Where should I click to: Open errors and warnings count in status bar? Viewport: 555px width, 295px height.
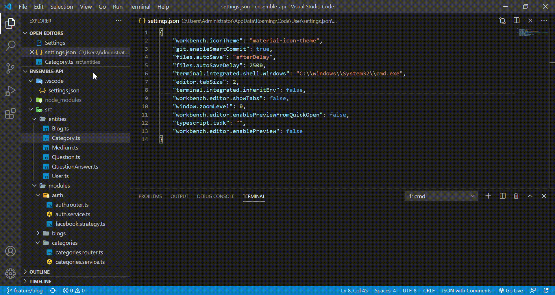(74, 290)
